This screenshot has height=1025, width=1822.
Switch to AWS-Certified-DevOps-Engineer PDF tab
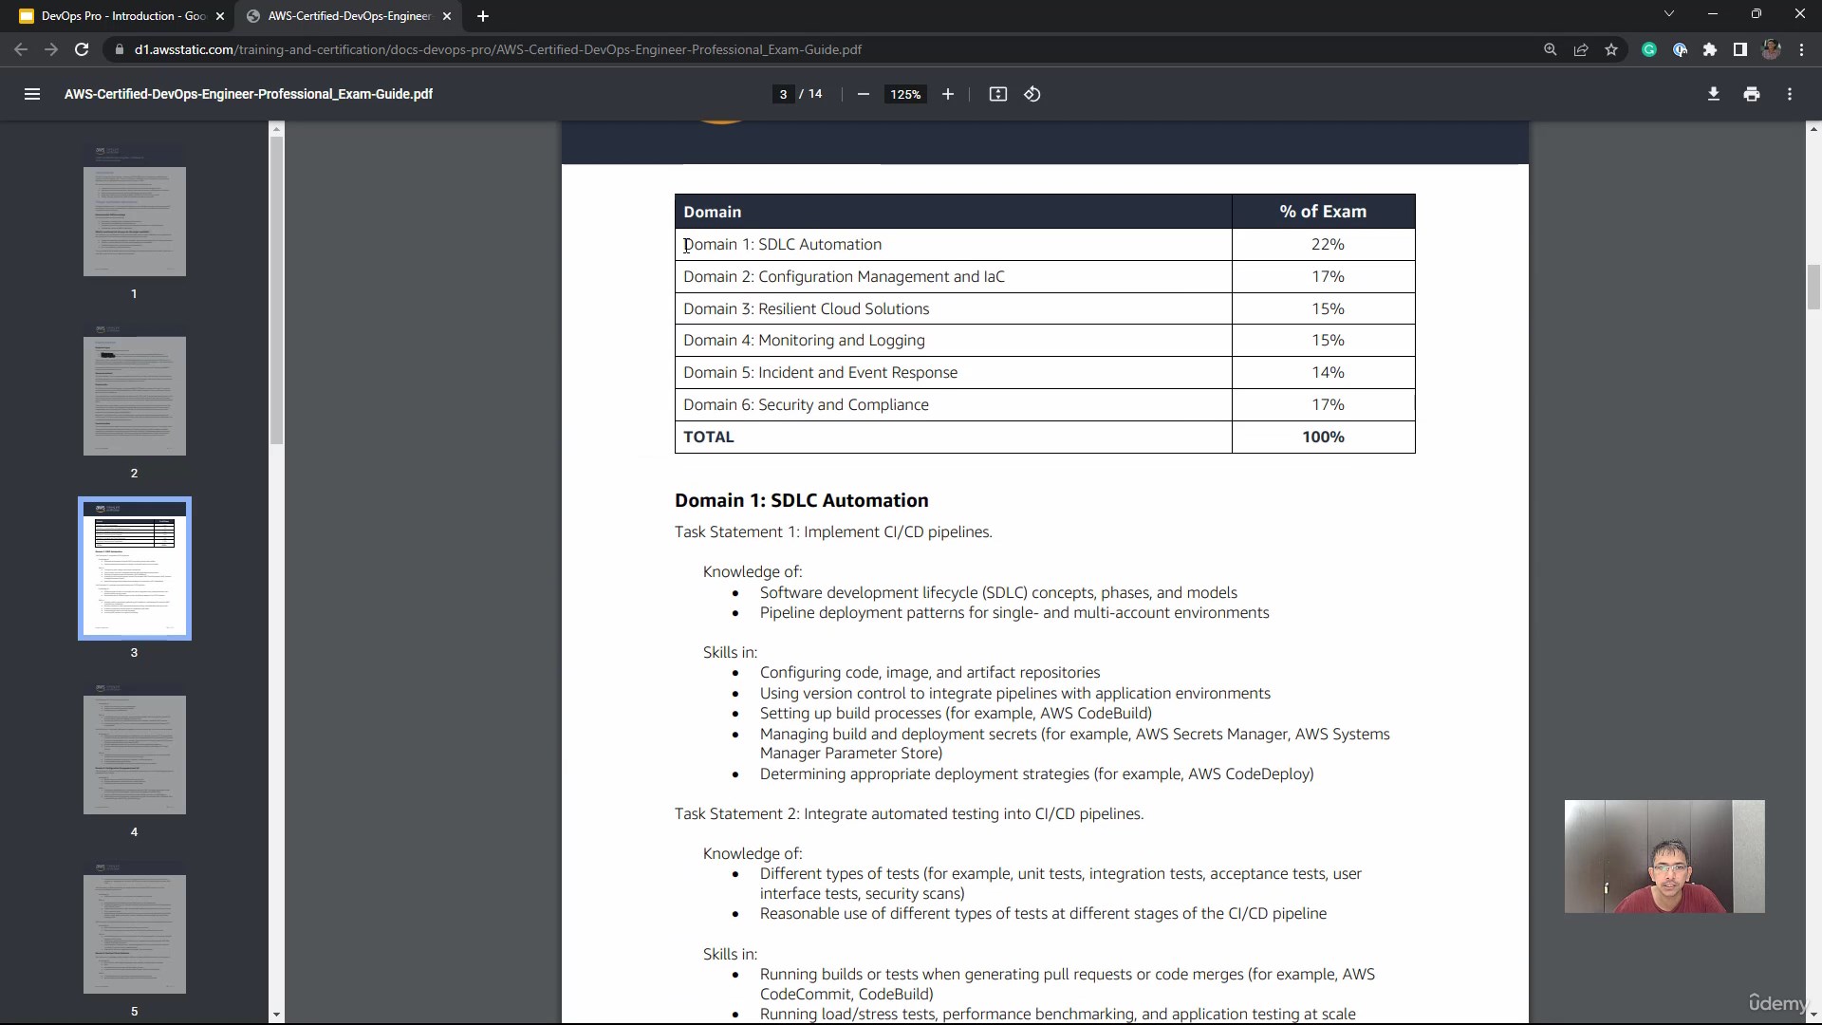coord(349,16)
